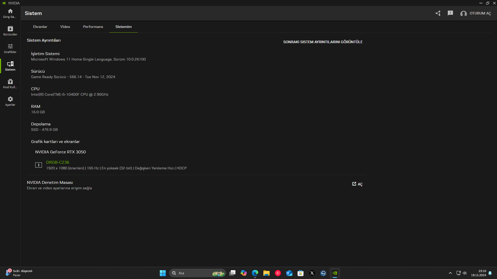
Task: Click the Sistem page title
Action: coord(33,13)
